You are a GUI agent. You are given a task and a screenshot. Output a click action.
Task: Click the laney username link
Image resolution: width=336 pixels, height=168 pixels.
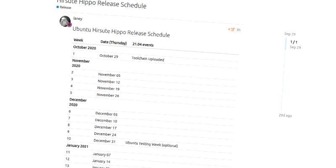pos(77,19)
